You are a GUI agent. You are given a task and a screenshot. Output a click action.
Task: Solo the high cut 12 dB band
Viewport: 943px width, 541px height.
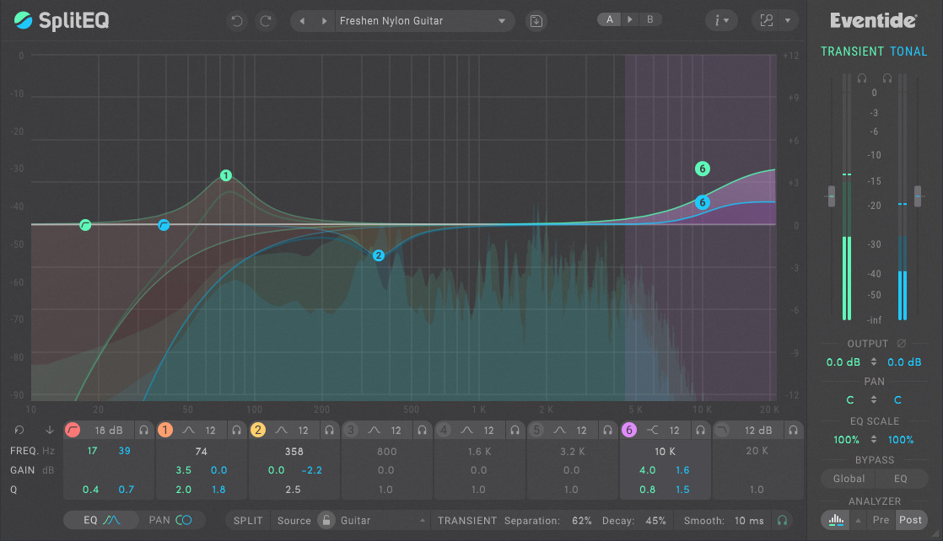(x=793, y=430)
